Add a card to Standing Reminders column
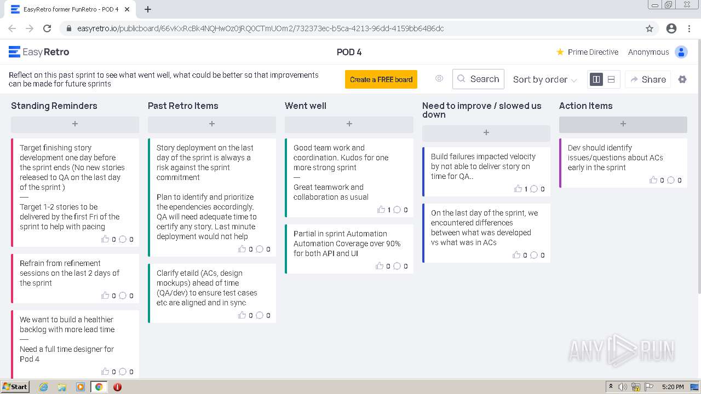This screenshot has height=394, width=701. point(75,124)
